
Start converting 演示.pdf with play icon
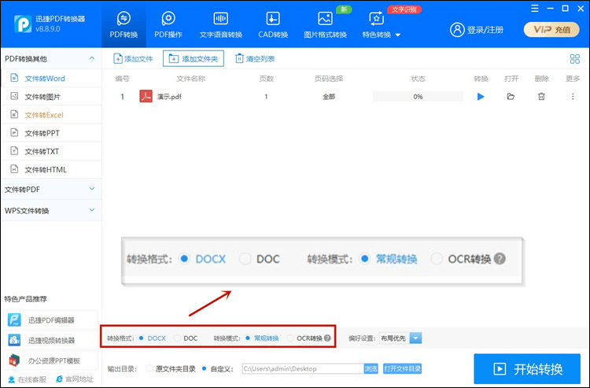[481, 97]
